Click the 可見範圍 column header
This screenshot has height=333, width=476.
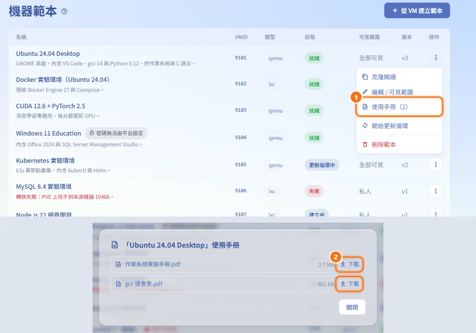pyautogui.click(x=369, y=37)
